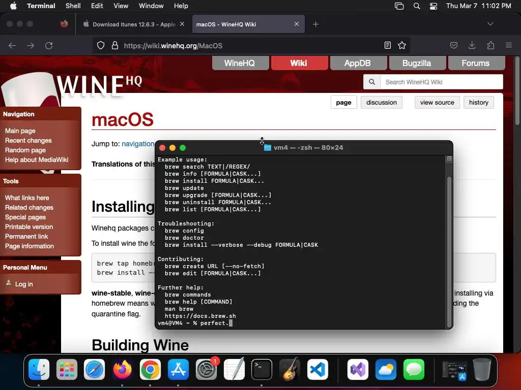This screenshot has width=521, height=390.
Task: Open AppDB tab
Action: [358, 63]
